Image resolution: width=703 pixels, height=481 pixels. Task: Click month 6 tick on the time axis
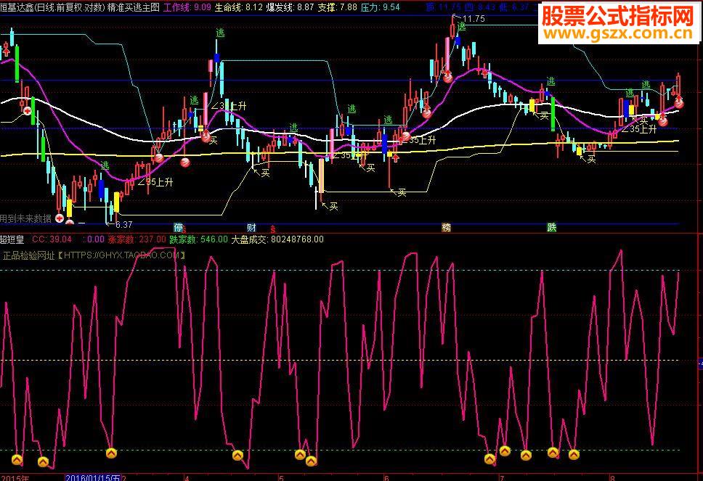point(387,478)
